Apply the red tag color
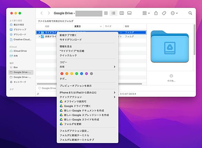 tap(62, 74)
